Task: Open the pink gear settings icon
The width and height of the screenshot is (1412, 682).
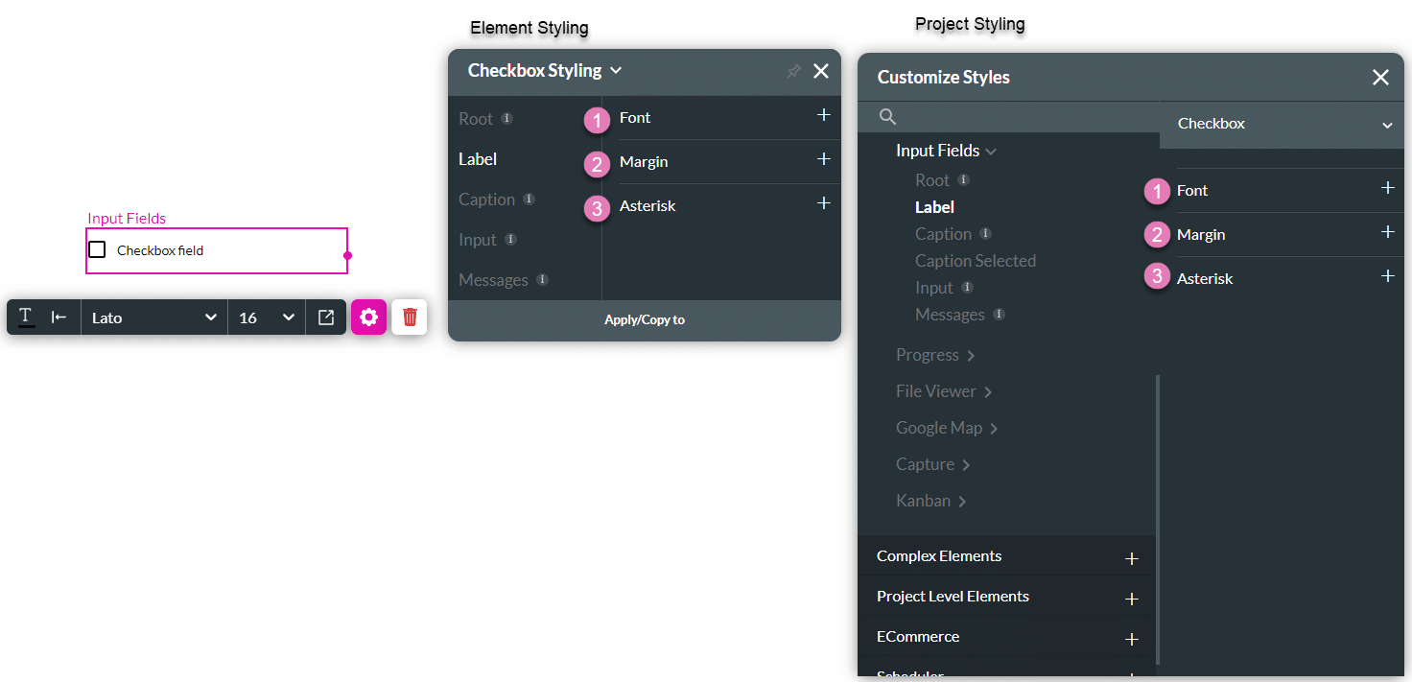Action: (x=368, y=317)
